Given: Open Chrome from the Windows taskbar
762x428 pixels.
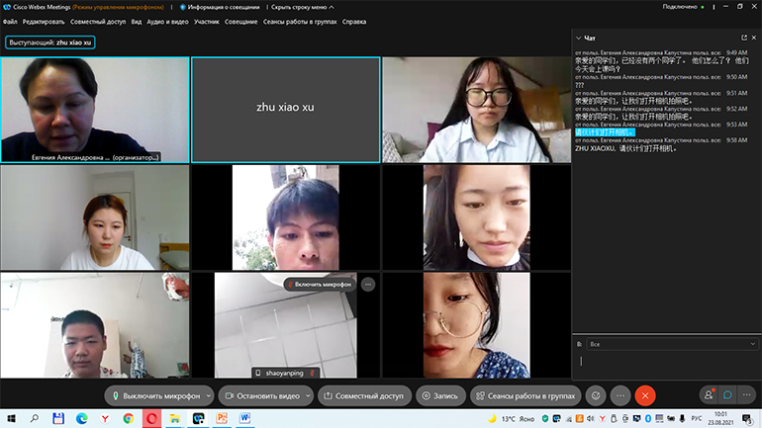Looking at the screenshot, I should click(128, 419).
